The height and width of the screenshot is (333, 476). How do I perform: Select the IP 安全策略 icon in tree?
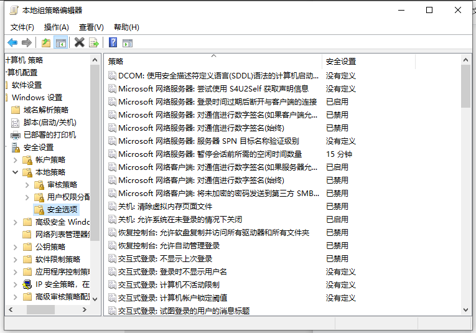(27, 284)
